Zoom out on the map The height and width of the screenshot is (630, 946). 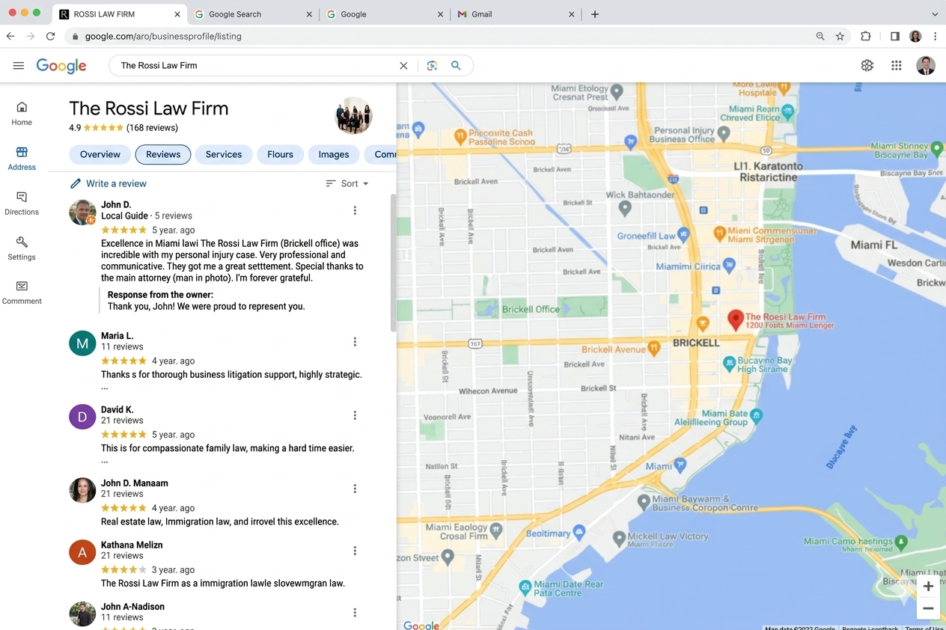coord(928,608)
